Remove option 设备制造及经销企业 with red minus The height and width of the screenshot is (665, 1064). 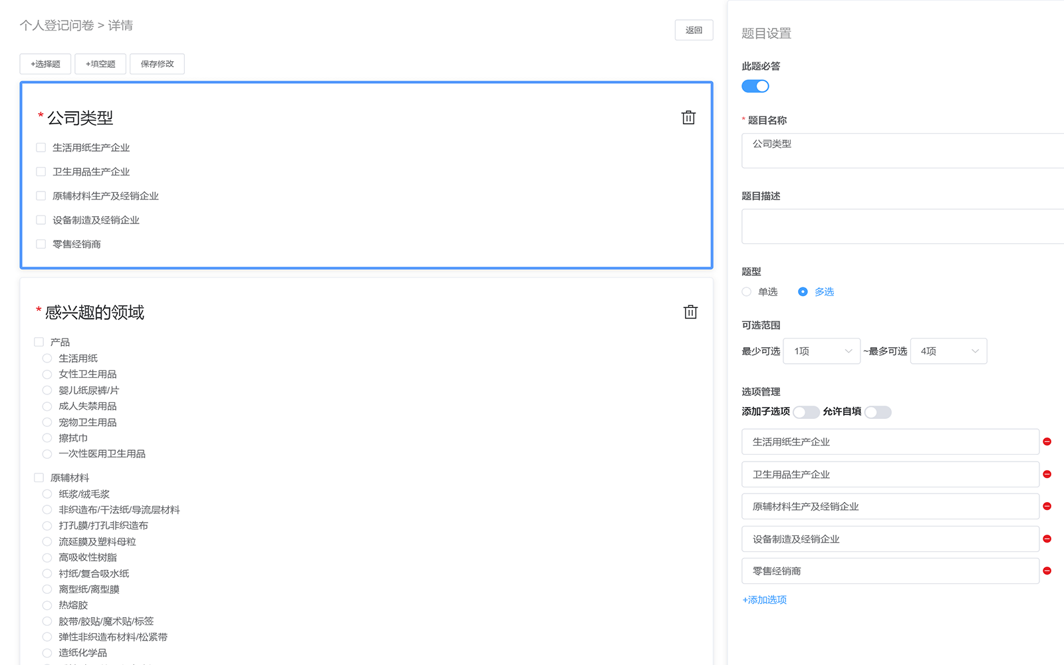tap(1047, 539)
